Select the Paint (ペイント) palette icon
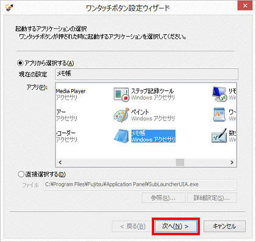Image resolution: width=256 pixels, height=242 pixels. tap(121, 115)
